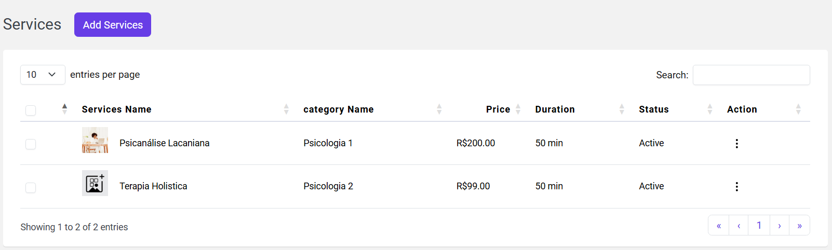
Task: Sort by Duration column arrows
Action: point(622,109)
